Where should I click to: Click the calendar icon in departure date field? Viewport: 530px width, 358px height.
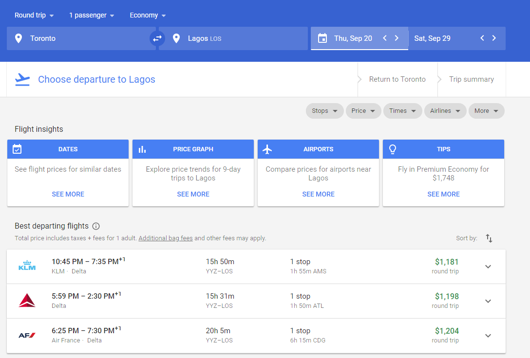click(322, 38)
